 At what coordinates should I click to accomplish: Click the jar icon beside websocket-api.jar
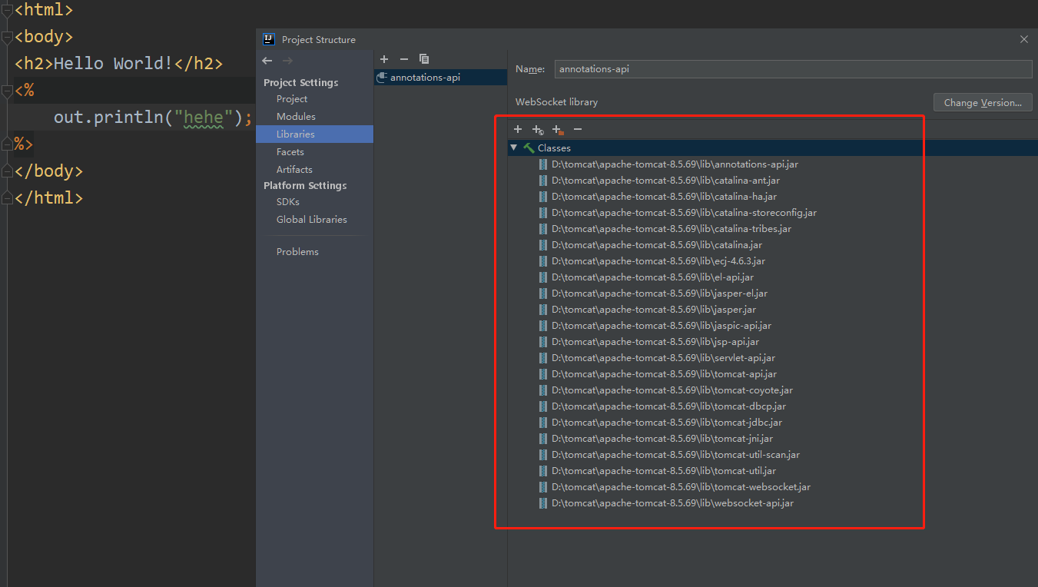coord(544,503)
